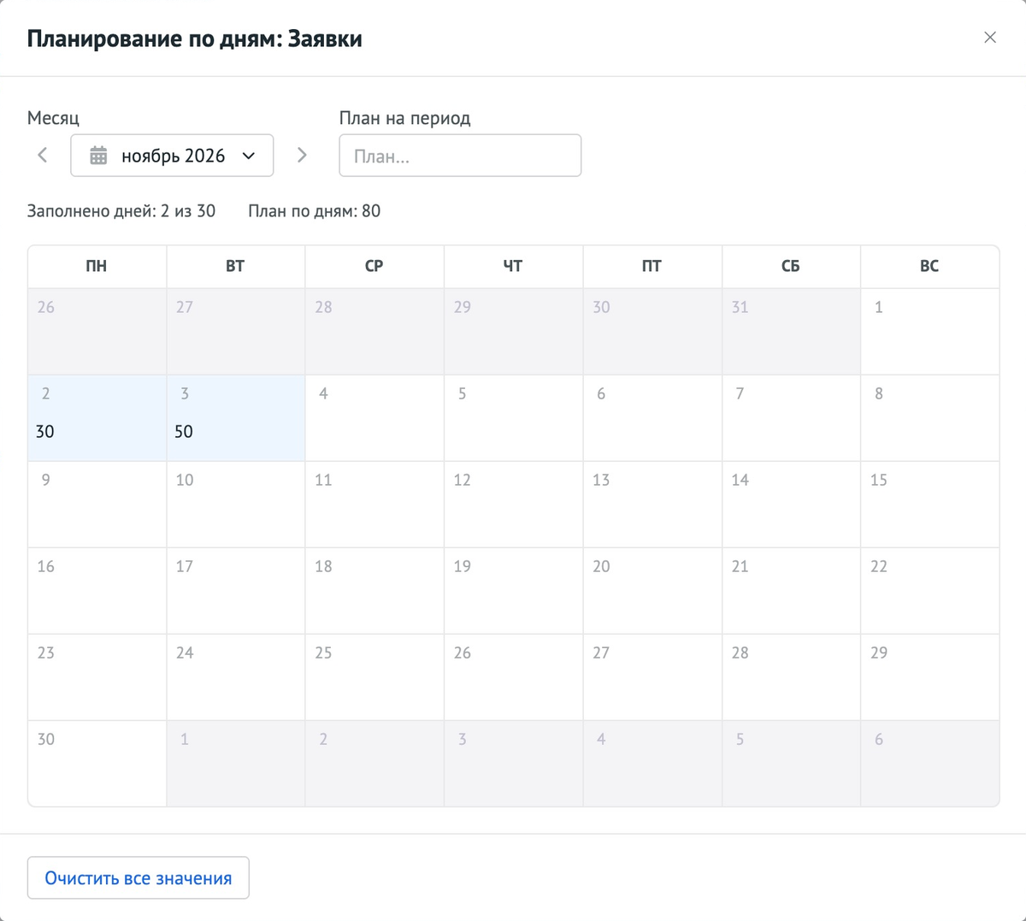Viewport: 1026px width, 921px height.
Task: Select November 4 day cell in СР column
Action: coord(374,418)
